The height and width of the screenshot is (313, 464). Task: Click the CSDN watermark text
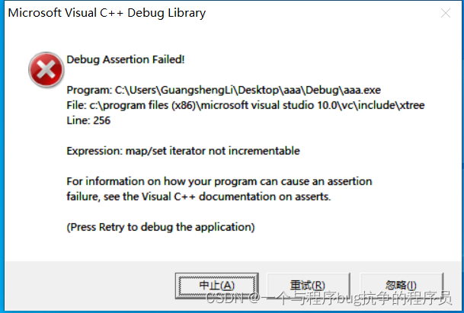point(329,298)
